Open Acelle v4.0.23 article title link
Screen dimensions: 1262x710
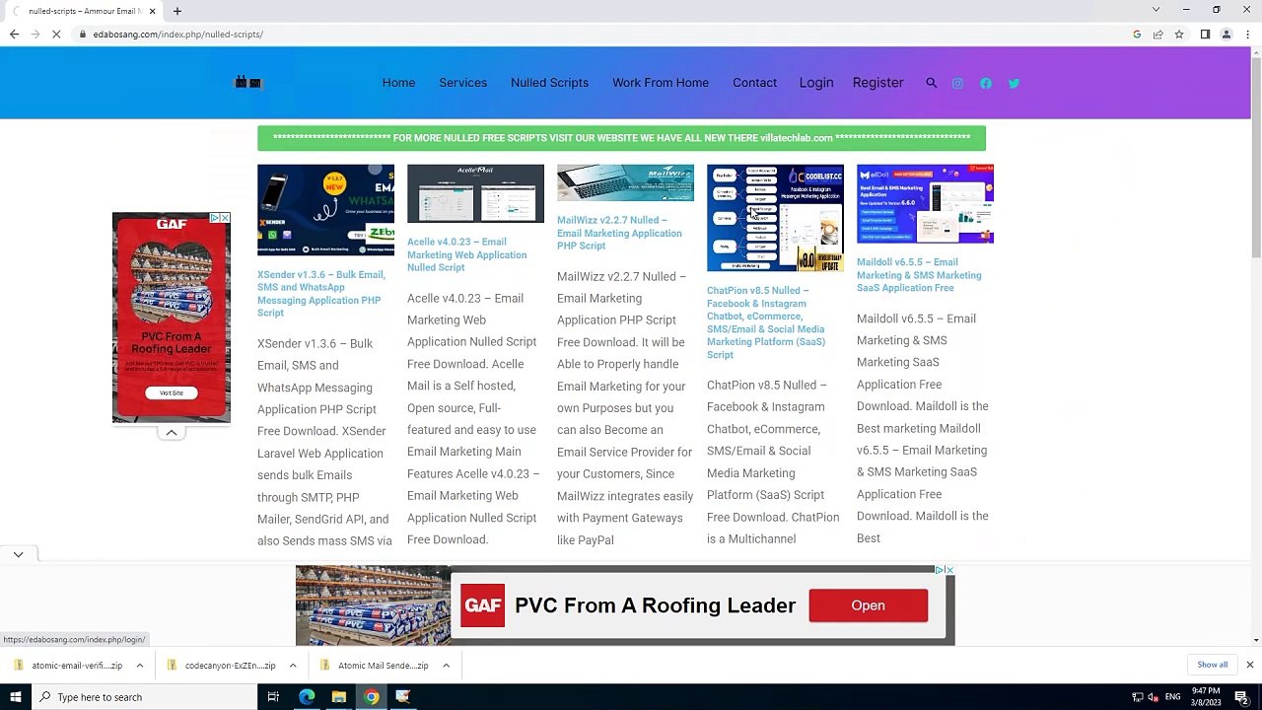click(467, 254)
